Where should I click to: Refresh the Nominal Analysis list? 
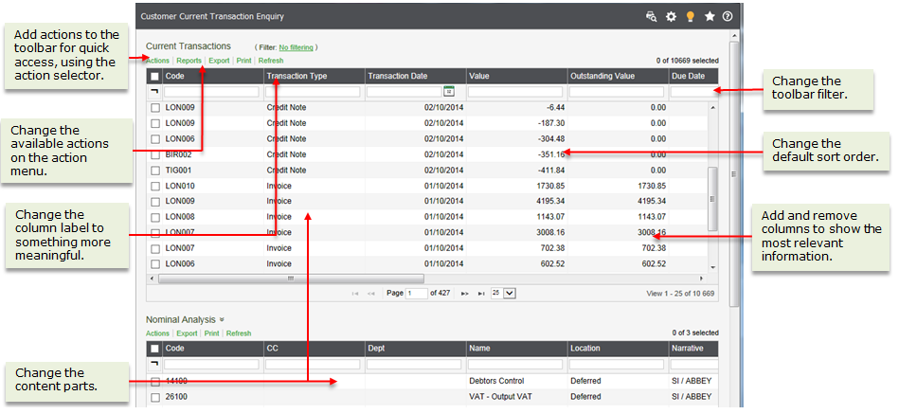coord(239,333)
